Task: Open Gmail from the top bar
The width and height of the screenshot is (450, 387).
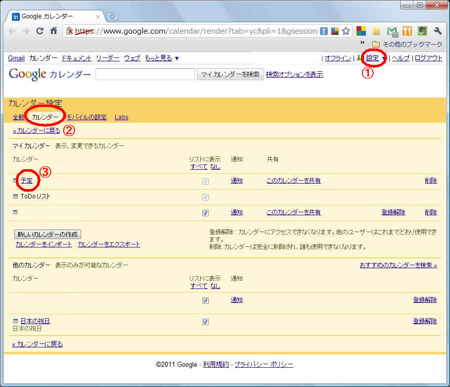Action: [x=16, y=58]
